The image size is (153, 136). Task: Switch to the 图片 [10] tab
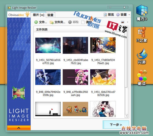click(x=39, y=15)
